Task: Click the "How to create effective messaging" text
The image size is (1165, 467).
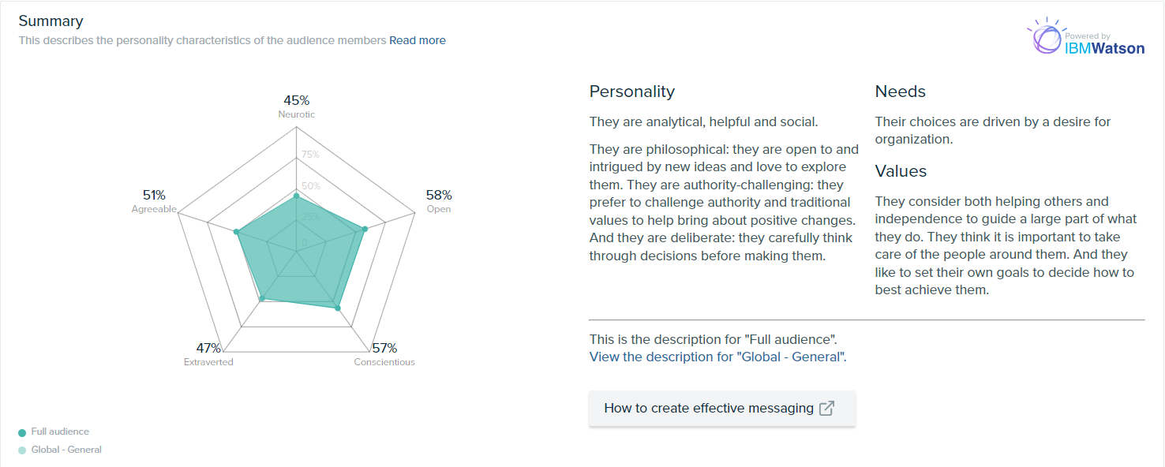Action: 708,409
